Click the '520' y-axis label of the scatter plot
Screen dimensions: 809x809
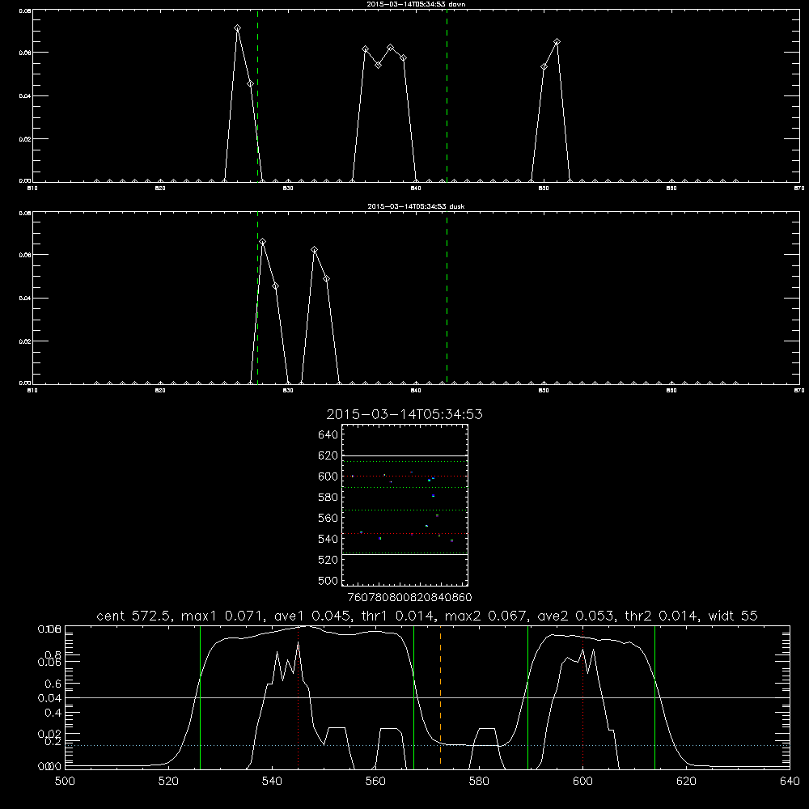point(328,560)
